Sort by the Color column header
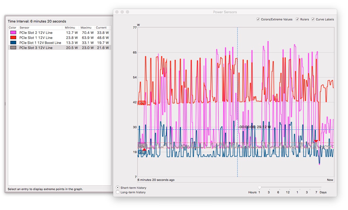Screen dimensions: 348x210 (x=13, y=28)
